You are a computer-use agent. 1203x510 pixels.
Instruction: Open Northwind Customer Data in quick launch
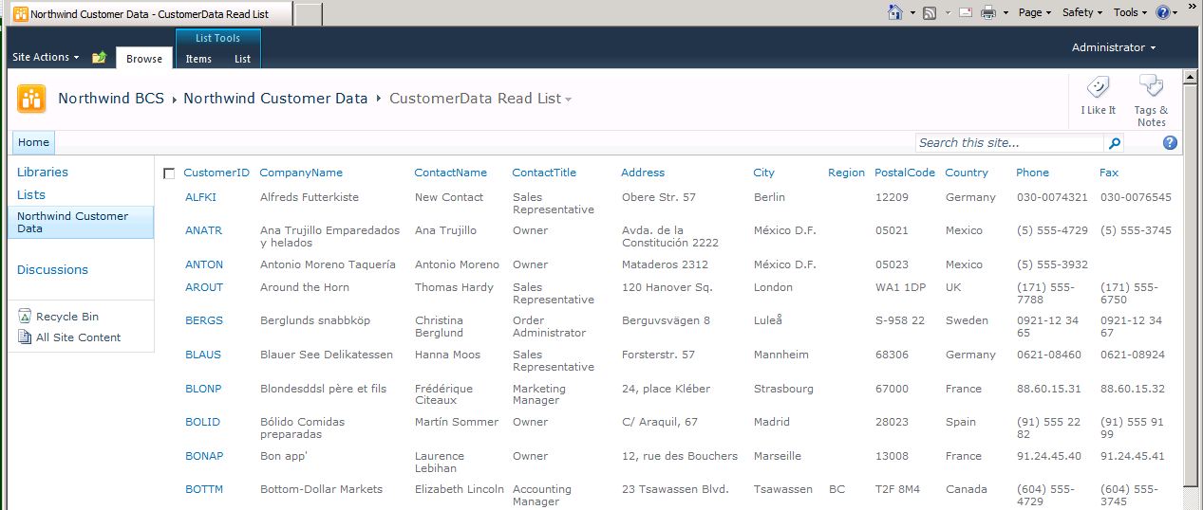point(81,222)
